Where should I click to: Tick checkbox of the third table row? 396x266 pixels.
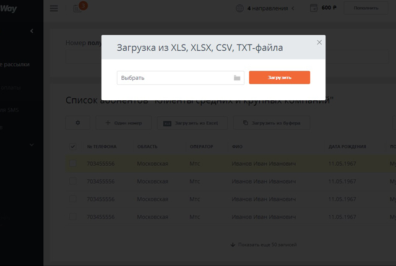[x=73, y=199]
